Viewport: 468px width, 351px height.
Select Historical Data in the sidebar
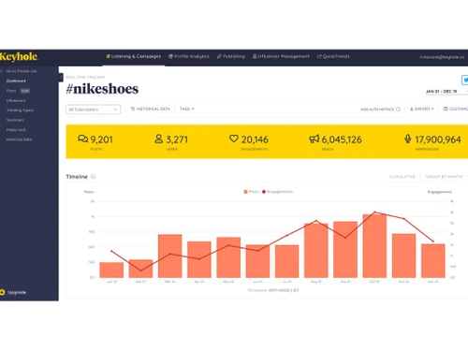[19, 139]
